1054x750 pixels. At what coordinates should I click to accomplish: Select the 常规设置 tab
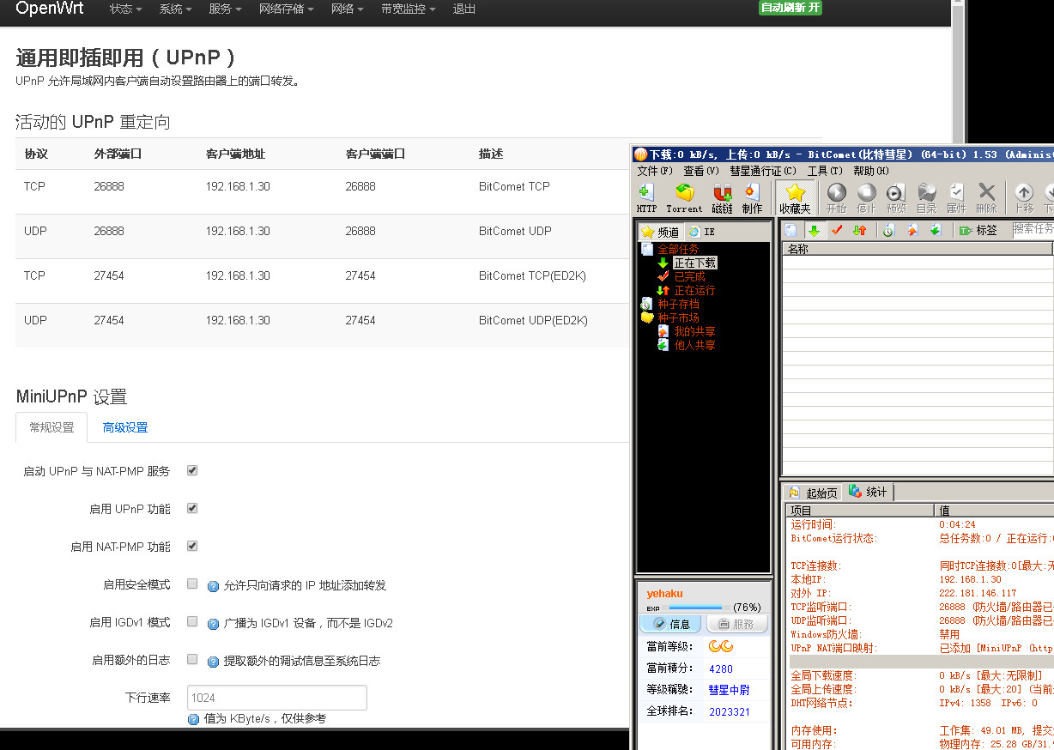pos(51,427)
